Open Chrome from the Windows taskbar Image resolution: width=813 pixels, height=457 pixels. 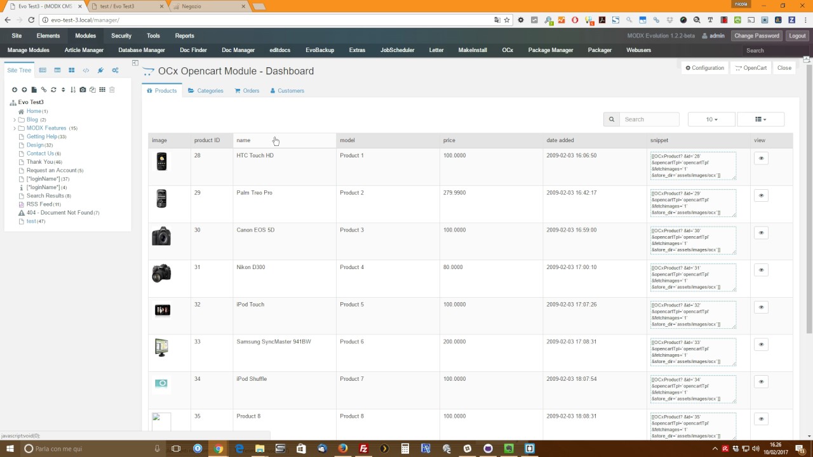pyautogui.click(x=218, y=449)
